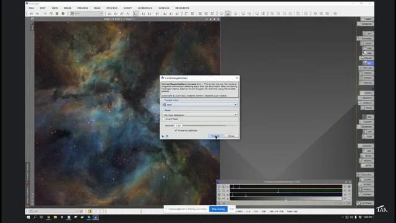The image size is (396, 223).
Task: Open the Windows Start menu
Action: tap(28, 217)
